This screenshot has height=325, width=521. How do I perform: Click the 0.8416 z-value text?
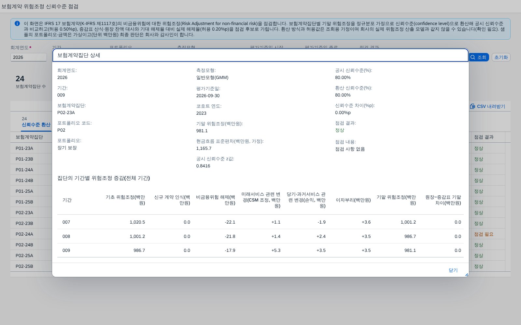203,166
